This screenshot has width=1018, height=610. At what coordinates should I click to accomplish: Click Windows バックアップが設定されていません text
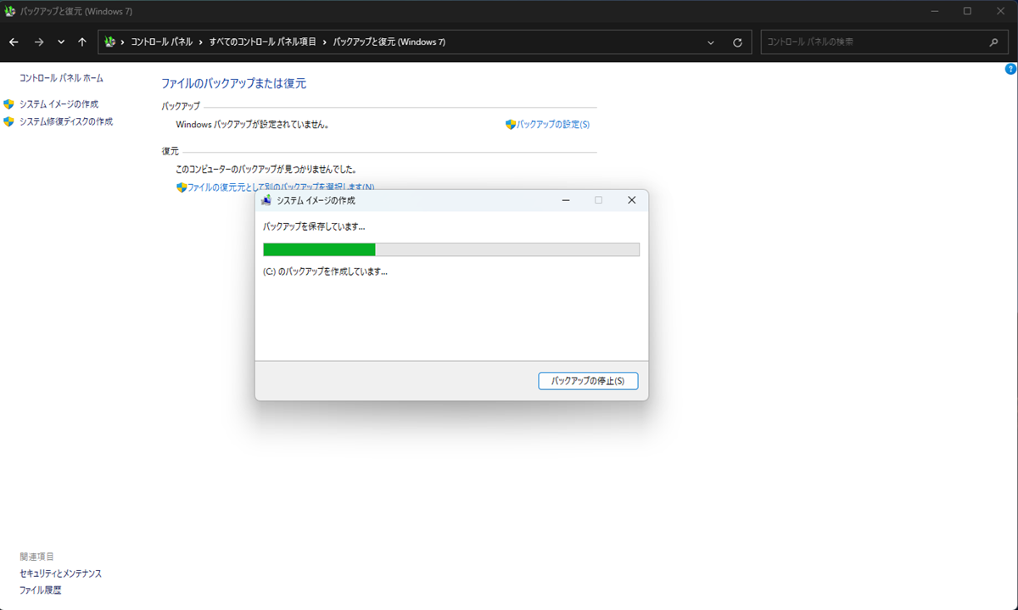click(252, 125)
